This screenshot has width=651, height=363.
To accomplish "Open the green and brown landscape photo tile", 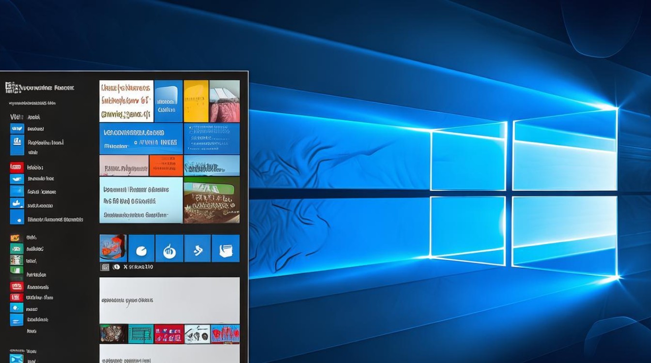I will [212, 200].
